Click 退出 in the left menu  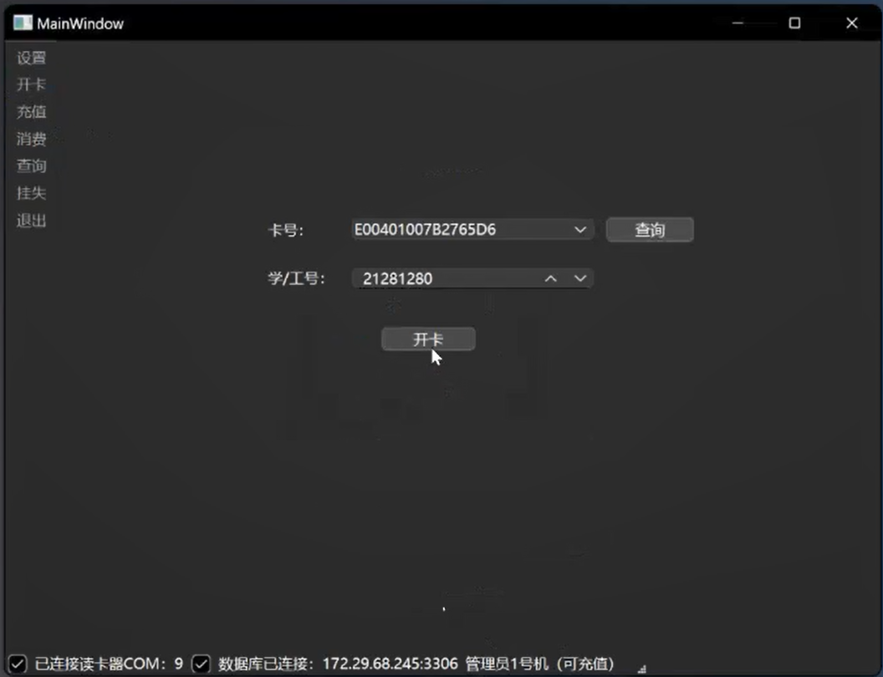(31, 221)
